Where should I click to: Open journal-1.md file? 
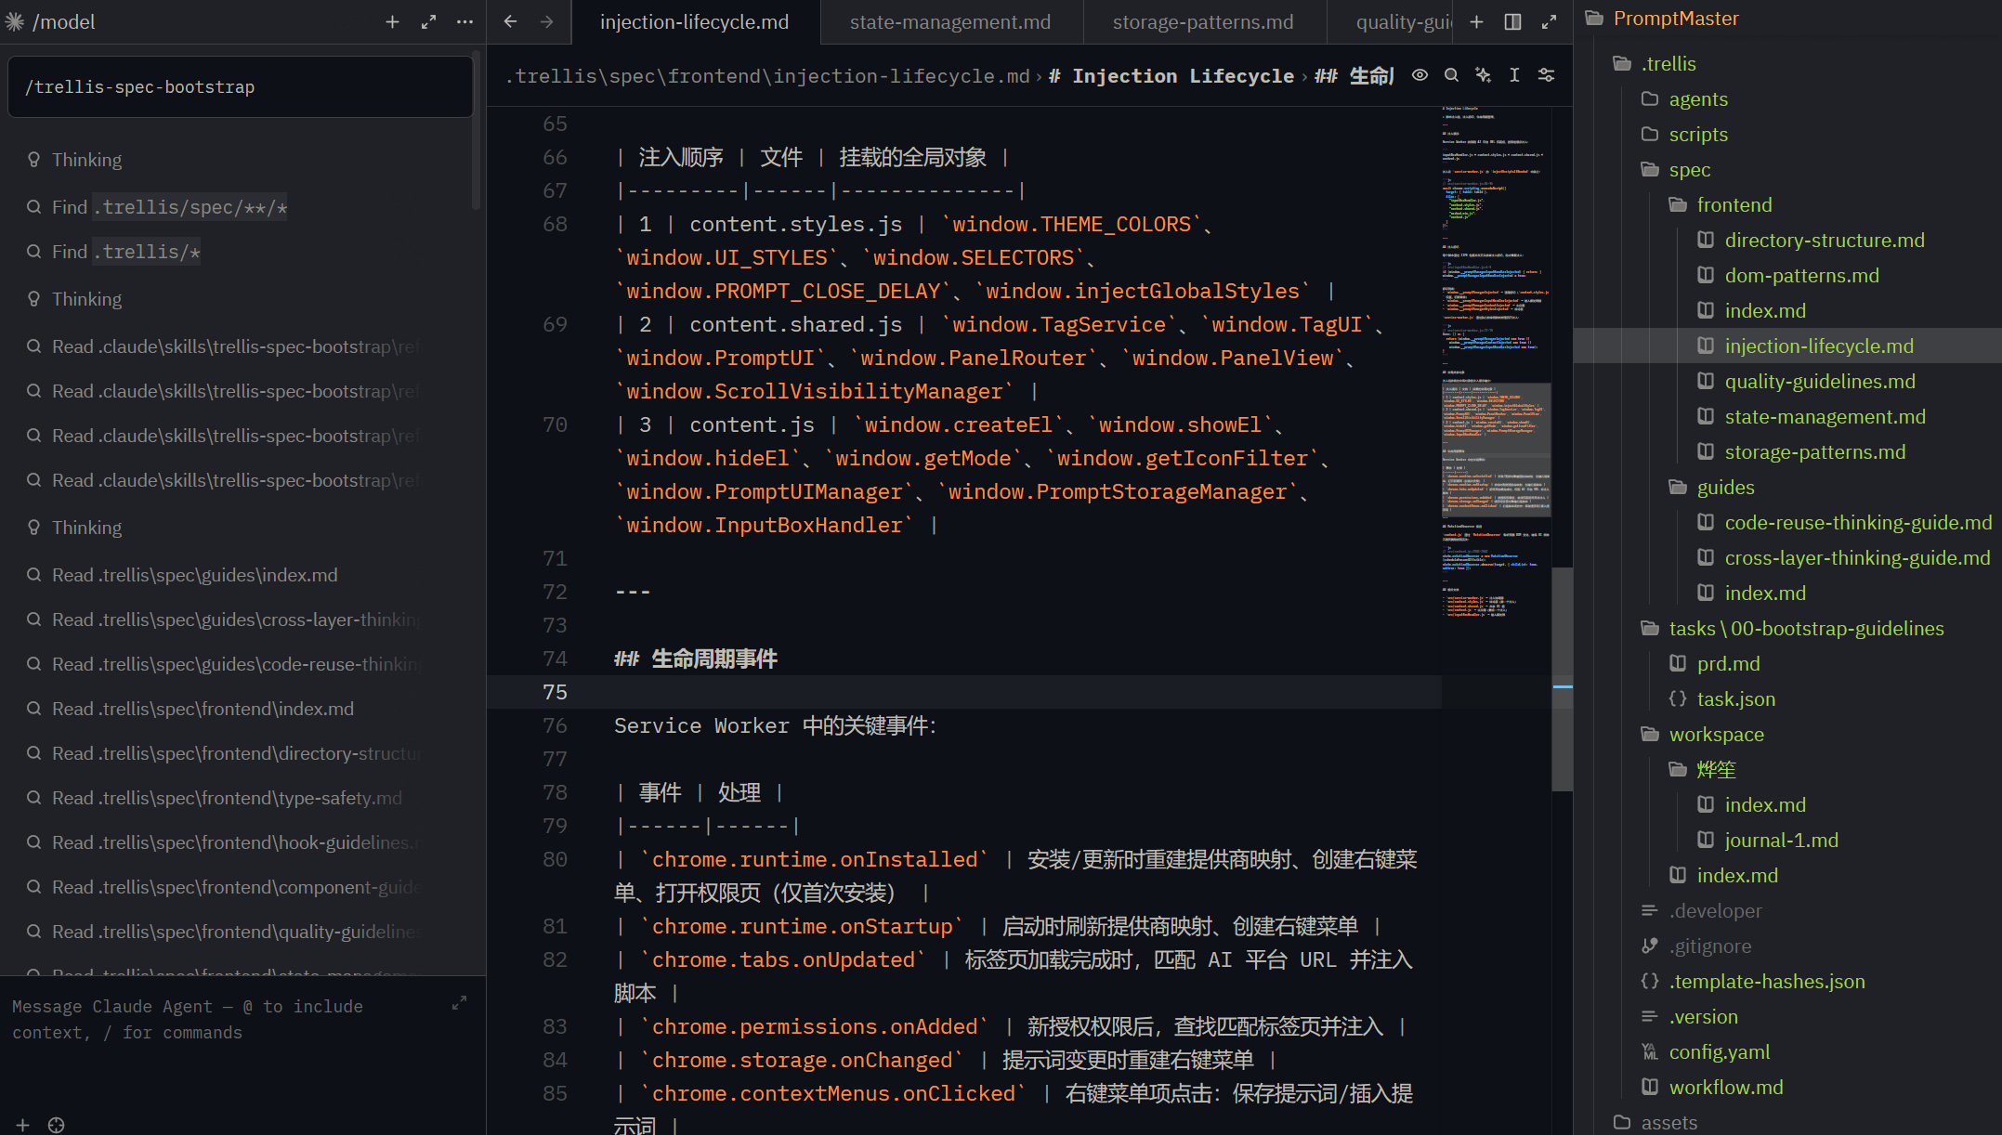pyautogui.click(x=1781, y=840)
